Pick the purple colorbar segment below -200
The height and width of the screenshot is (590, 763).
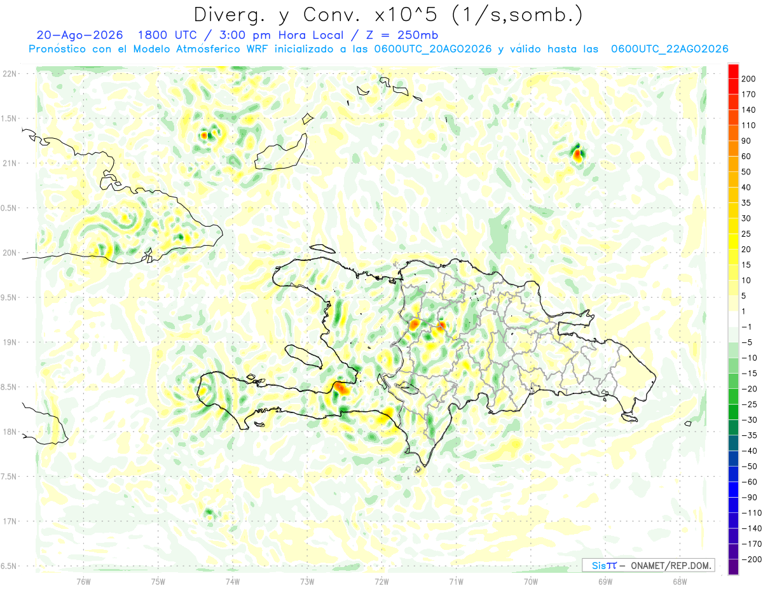tap(733, 567)
